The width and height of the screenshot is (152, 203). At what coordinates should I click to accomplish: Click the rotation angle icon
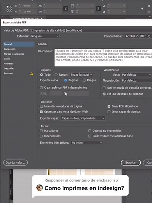tap(104, 6)
